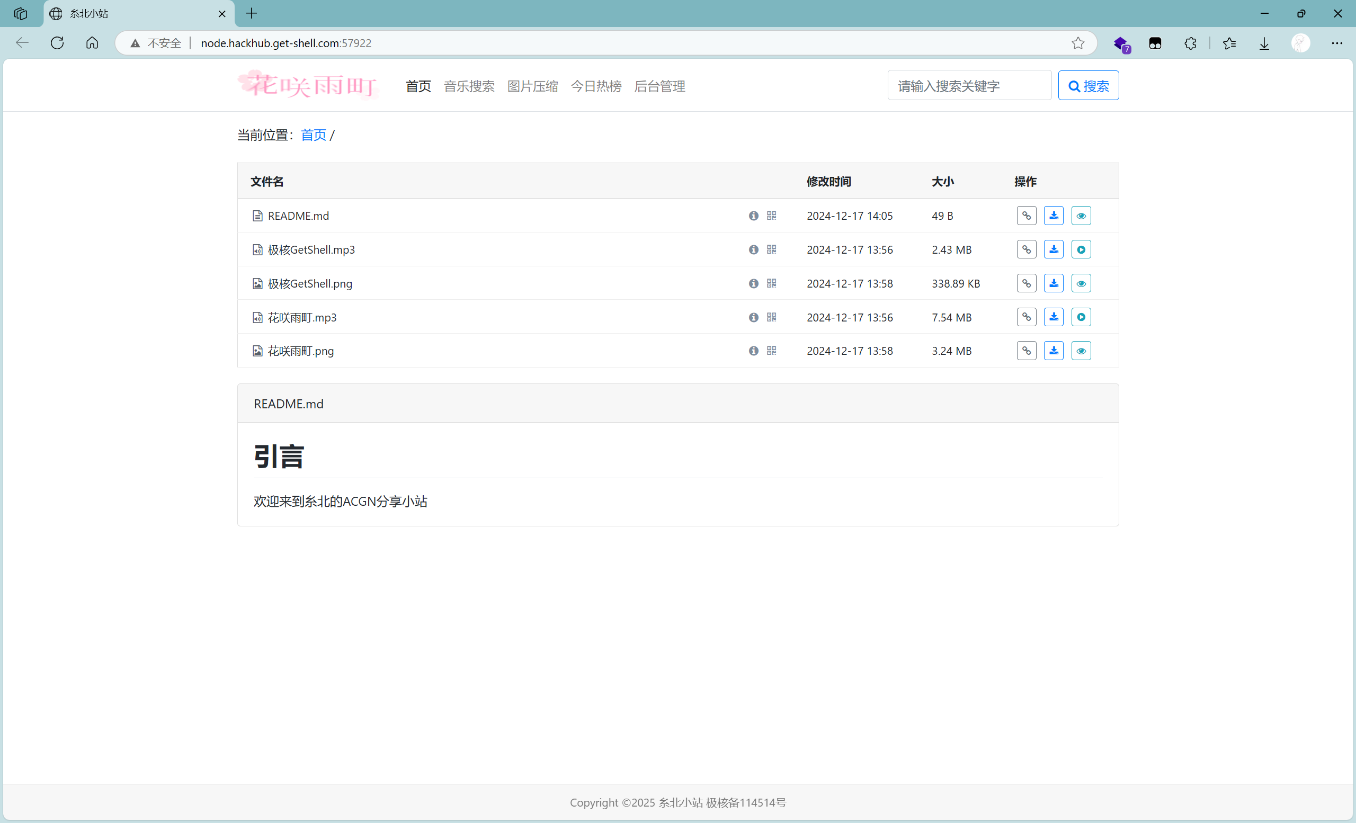The height and width of the screenshot is (823, 1356).
Task: Show QR code for 花咲雨町.mp3
Action: (x=771, y=317)
